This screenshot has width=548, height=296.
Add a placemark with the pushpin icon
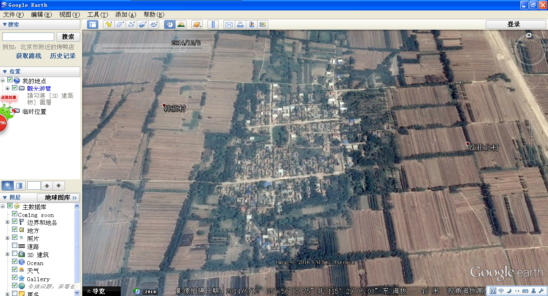click(x=108, y=24)
